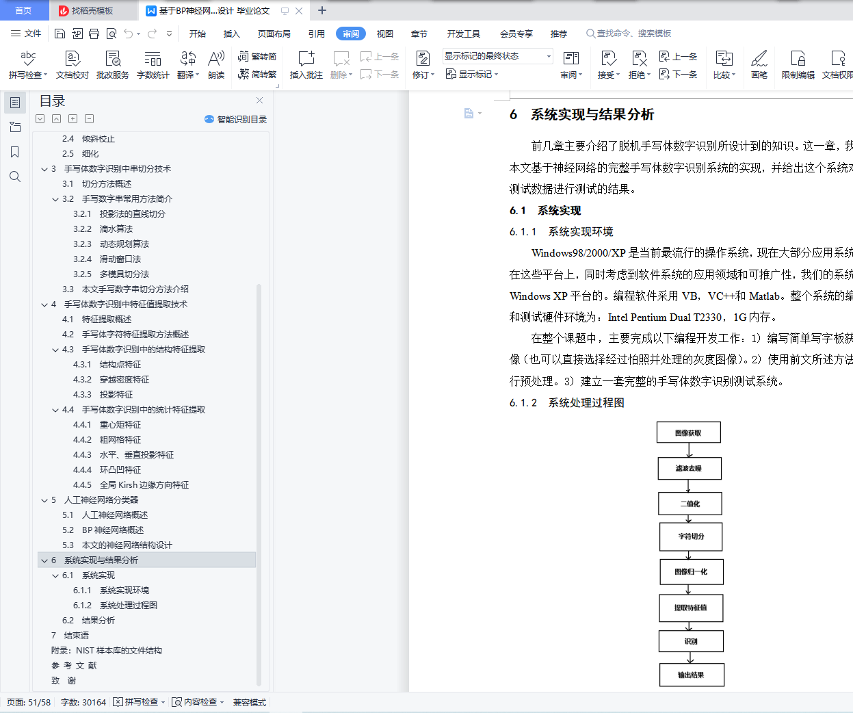Image resolution: width=853 pixels, height=713 pixels.
Task: Open the 显示标记 dropdown
Action: click(x=472, y=74)
